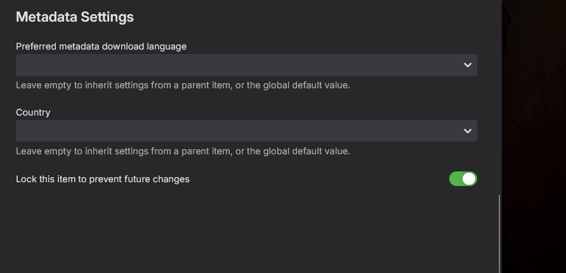Open the Country dropdown
The image size is (566, 273).
tap(246, 131)
